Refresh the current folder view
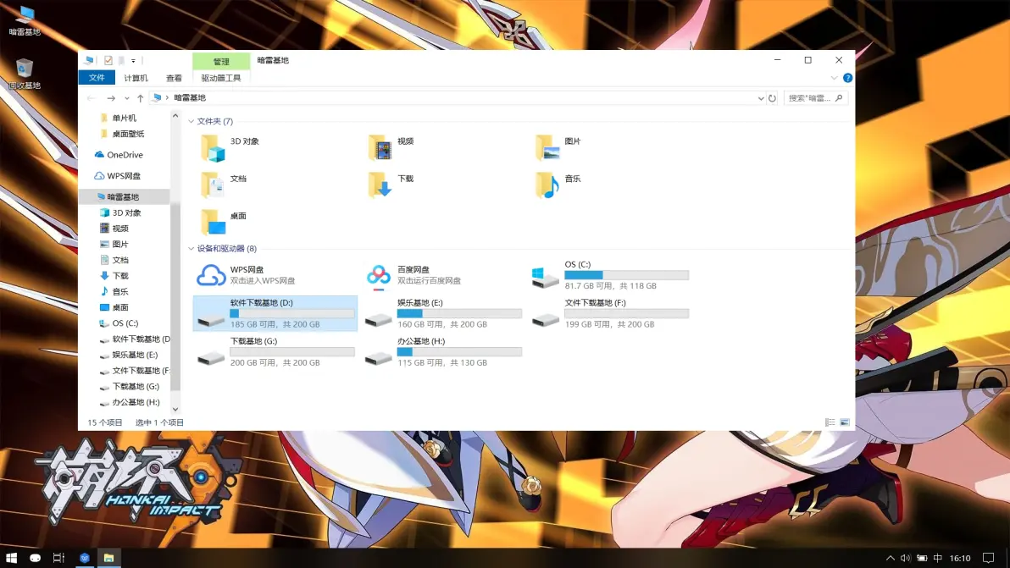This screenshot has height=568, width=1010. (x=772, y=98)
